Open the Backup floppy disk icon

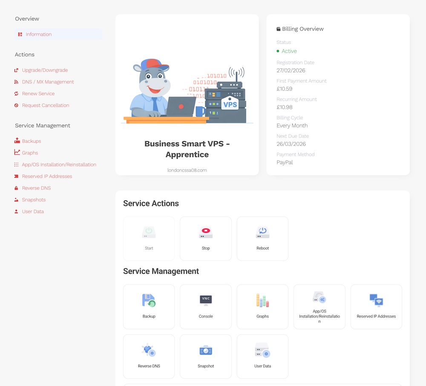(149, 300)
